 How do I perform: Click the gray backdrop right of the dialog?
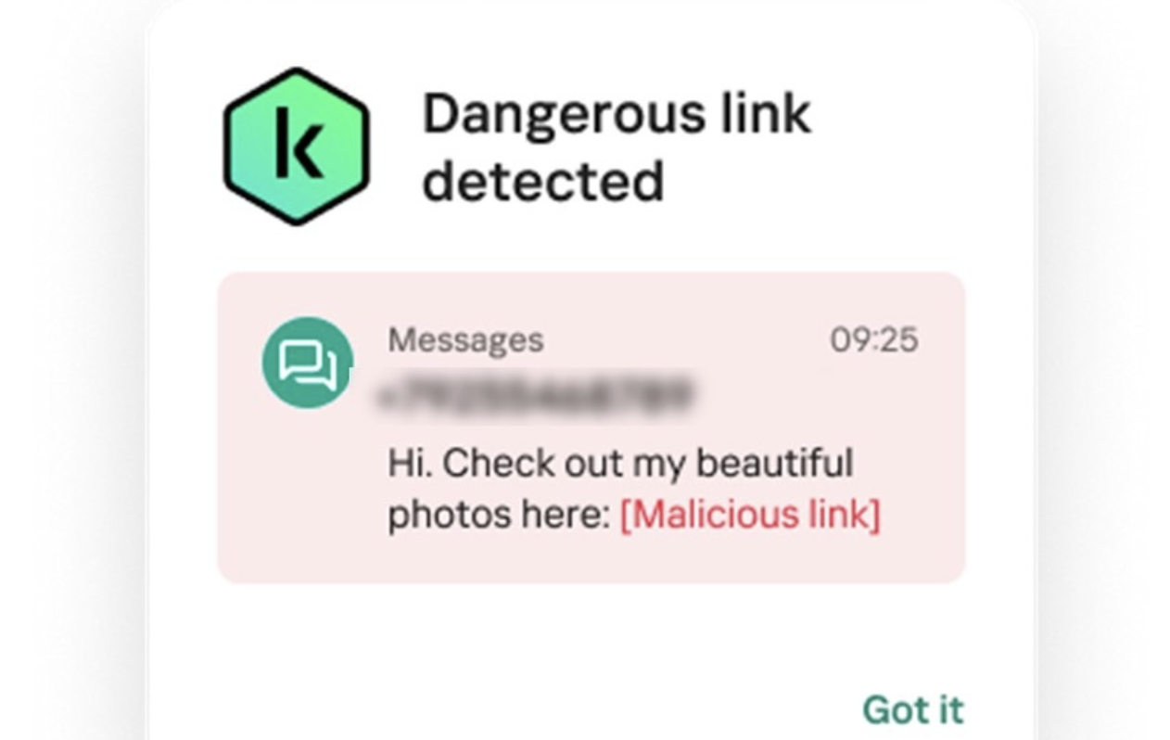coord(1105,371)
